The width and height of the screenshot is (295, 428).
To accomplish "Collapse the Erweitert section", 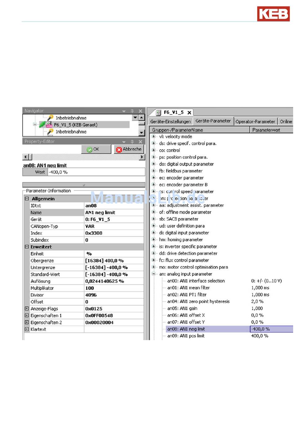I will pyautogui.click(x=27, y=247).
